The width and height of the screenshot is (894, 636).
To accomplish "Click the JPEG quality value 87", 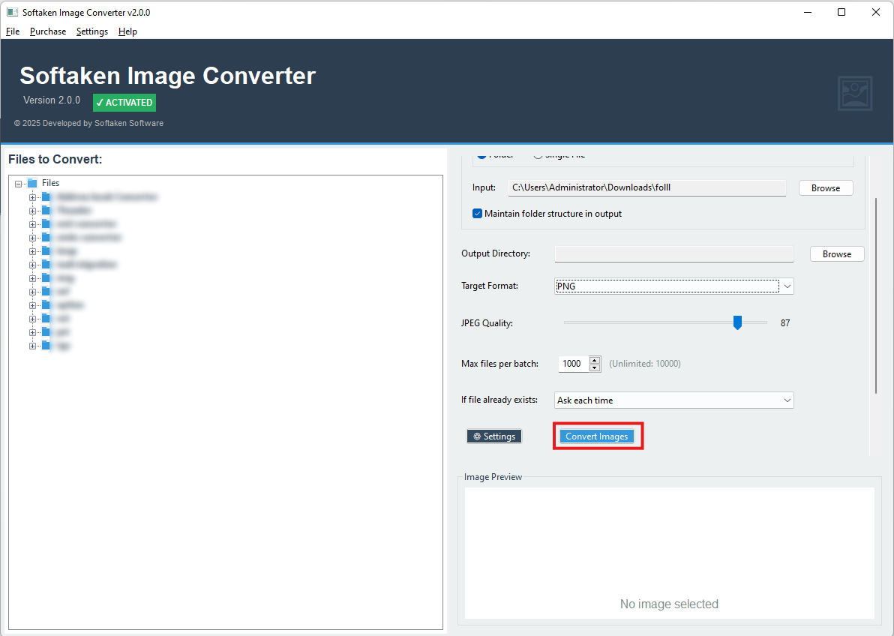I will 785,323.
